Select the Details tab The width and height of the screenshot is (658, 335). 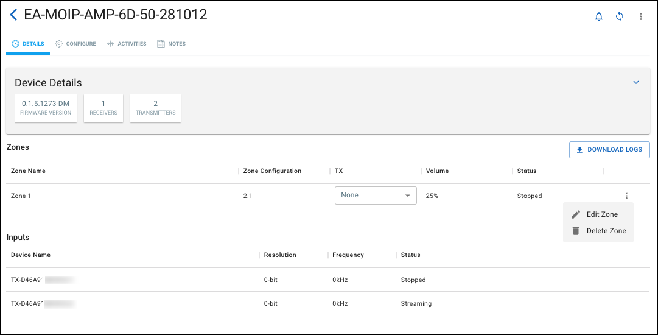pyautogui.click(x=28, y=44)
